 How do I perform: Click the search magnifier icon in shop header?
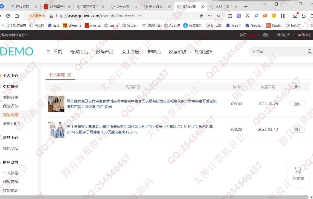pos(309,52)
